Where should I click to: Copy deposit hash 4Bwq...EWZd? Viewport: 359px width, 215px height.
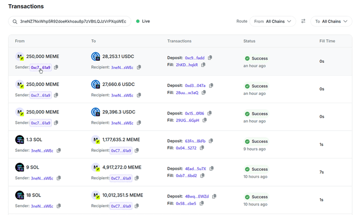(214, 196)
